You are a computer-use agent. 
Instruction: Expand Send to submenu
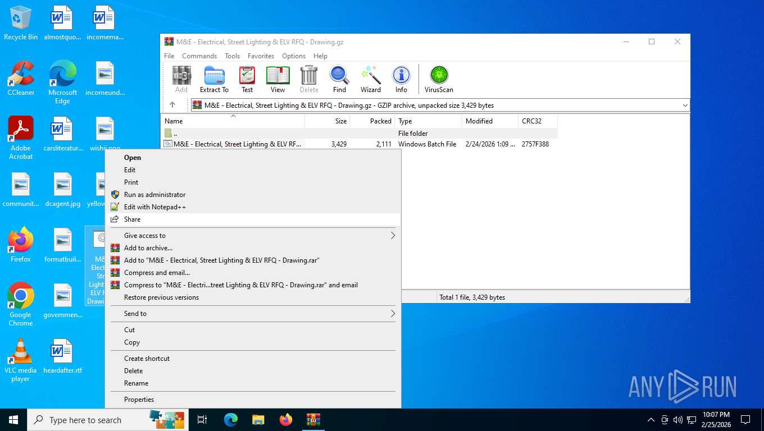tap(253, 314)
